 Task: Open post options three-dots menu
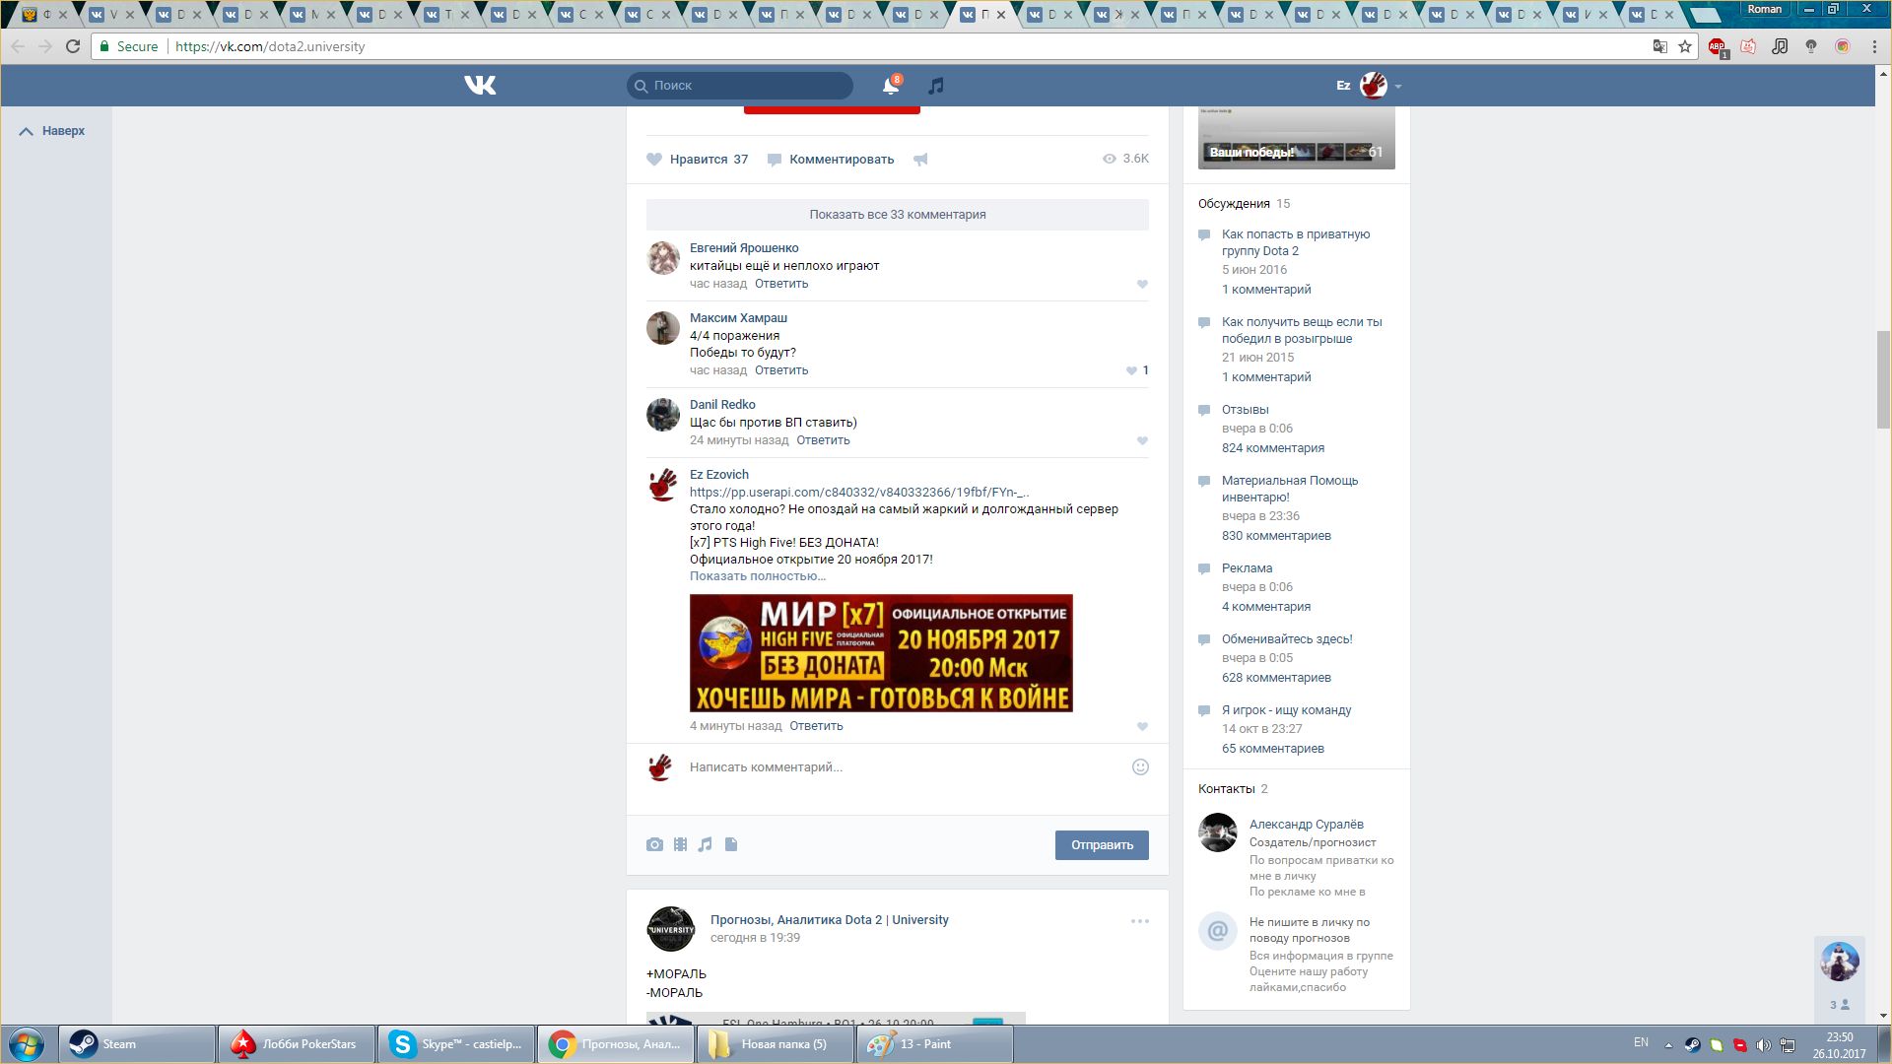[1139, 921]
